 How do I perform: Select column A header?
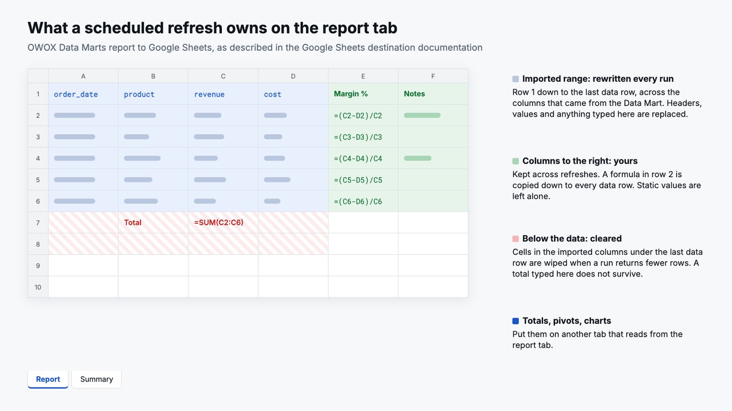coord(83,76)
